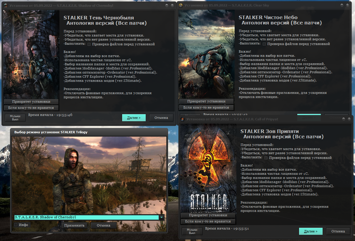Image resolution: width=355 pixels, height=241 pixels.
Task: Click the Shadow of Chernobyl installer title icon
Action: (6, 6)
